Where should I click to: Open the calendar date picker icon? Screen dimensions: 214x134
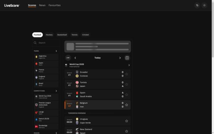[127, 58]
